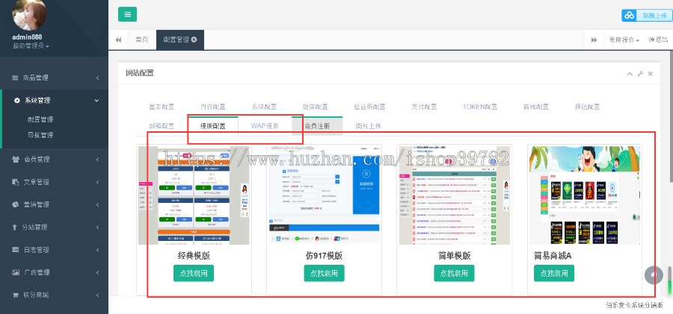Click the 日志管理 icon in sidebar
Screen dimensions: 673x314
(x=16, y=250)
